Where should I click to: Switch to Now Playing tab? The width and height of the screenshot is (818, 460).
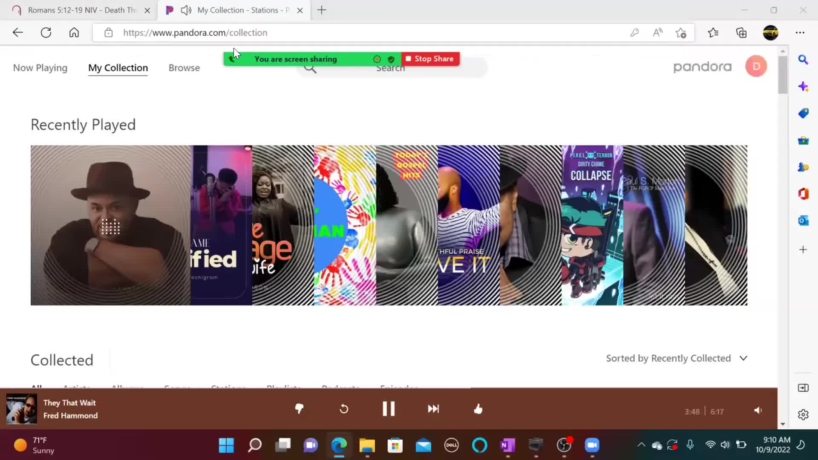pyautogui.click(x=40, y=68)
